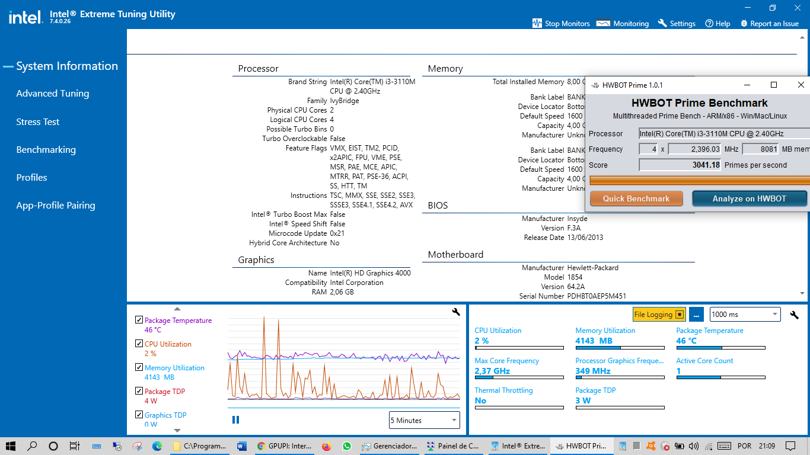Open App-Profile Pairing section
Image resolution: width=810 pixels, height=455 pixels.
click(56, 206)
